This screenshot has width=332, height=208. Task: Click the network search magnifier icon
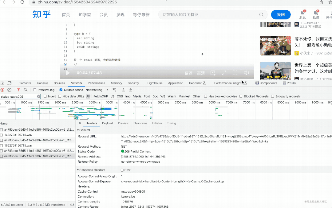point(26,90)
